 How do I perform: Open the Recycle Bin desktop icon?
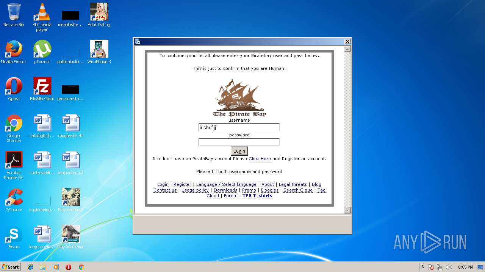tap(14, 15)
